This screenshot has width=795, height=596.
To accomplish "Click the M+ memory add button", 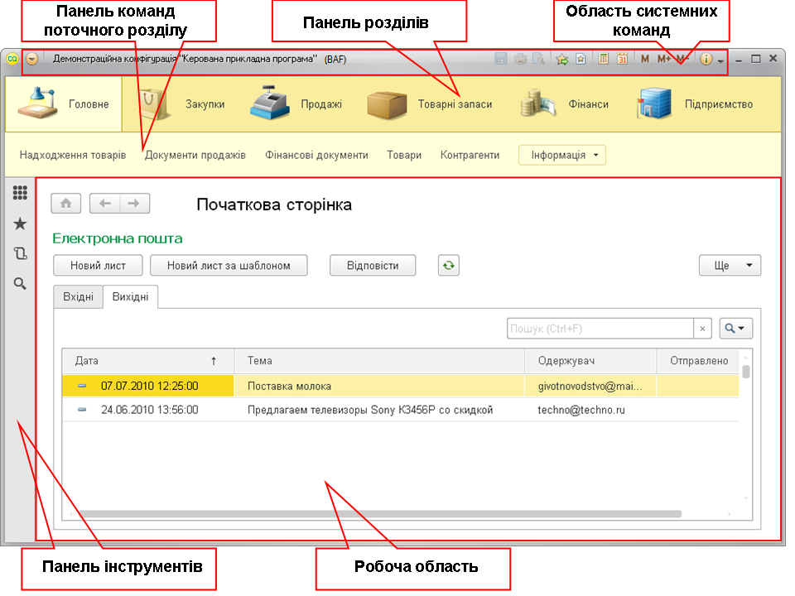I will pos(663,59).
